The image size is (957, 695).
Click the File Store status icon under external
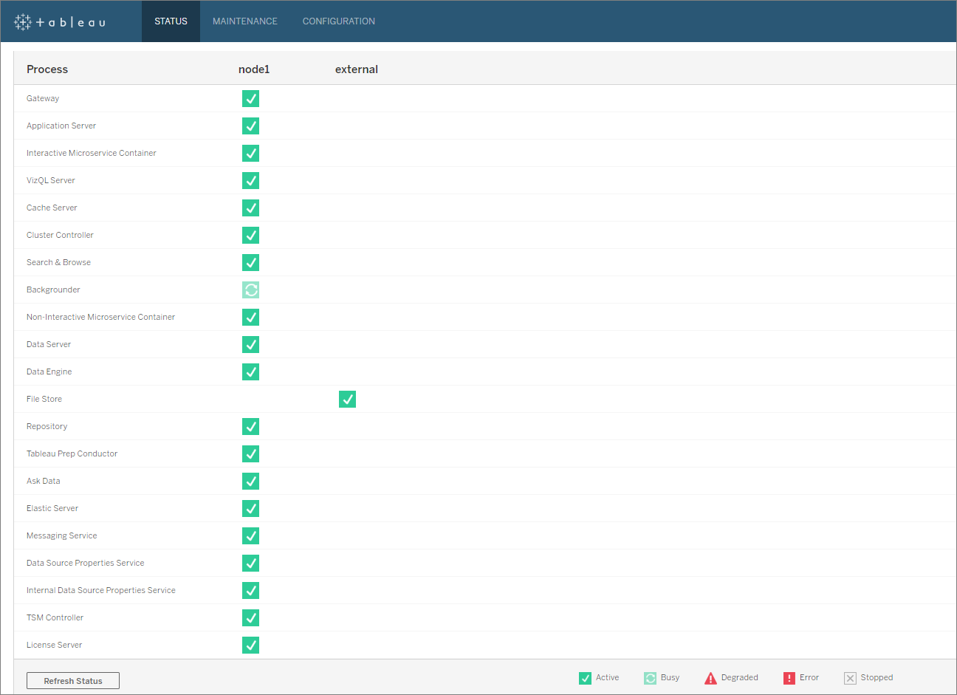pyautogui.click(x=347, y=399)
